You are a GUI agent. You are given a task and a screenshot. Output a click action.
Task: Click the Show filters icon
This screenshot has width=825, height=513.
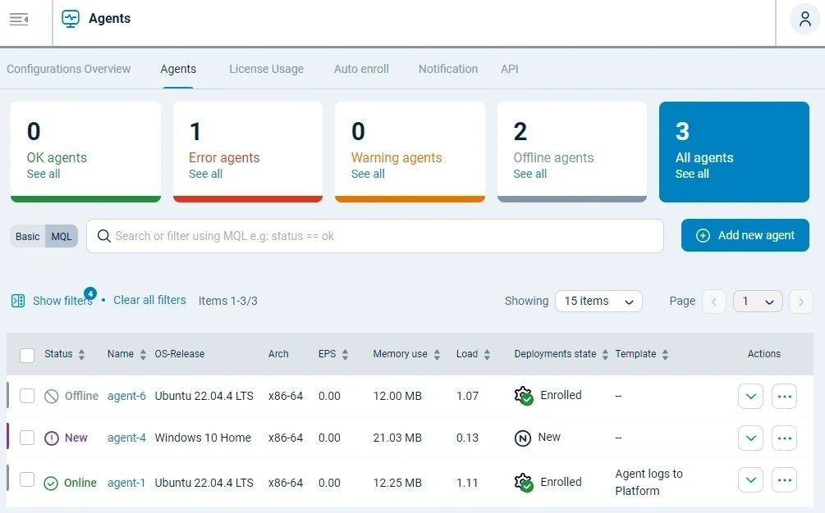[x=17, y=301]
